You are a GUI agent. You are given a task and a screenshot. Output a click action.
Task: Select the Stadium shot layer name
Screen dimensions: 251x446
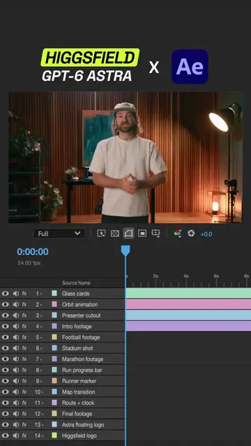[x=77, y=348]
